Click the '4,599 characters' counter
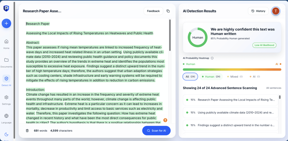 coord(61,131)
